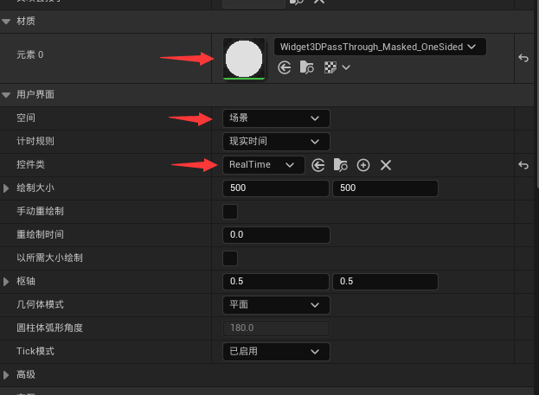Screen dimensions: 539x395
Task: Click the 以所需大小绘制 label
Action: click(49, 258)
